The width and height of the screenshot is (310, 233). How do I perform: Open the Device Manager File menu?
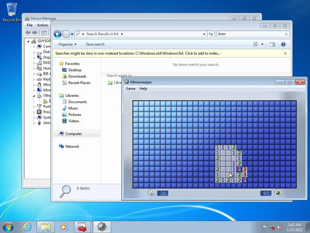point(30,25)
